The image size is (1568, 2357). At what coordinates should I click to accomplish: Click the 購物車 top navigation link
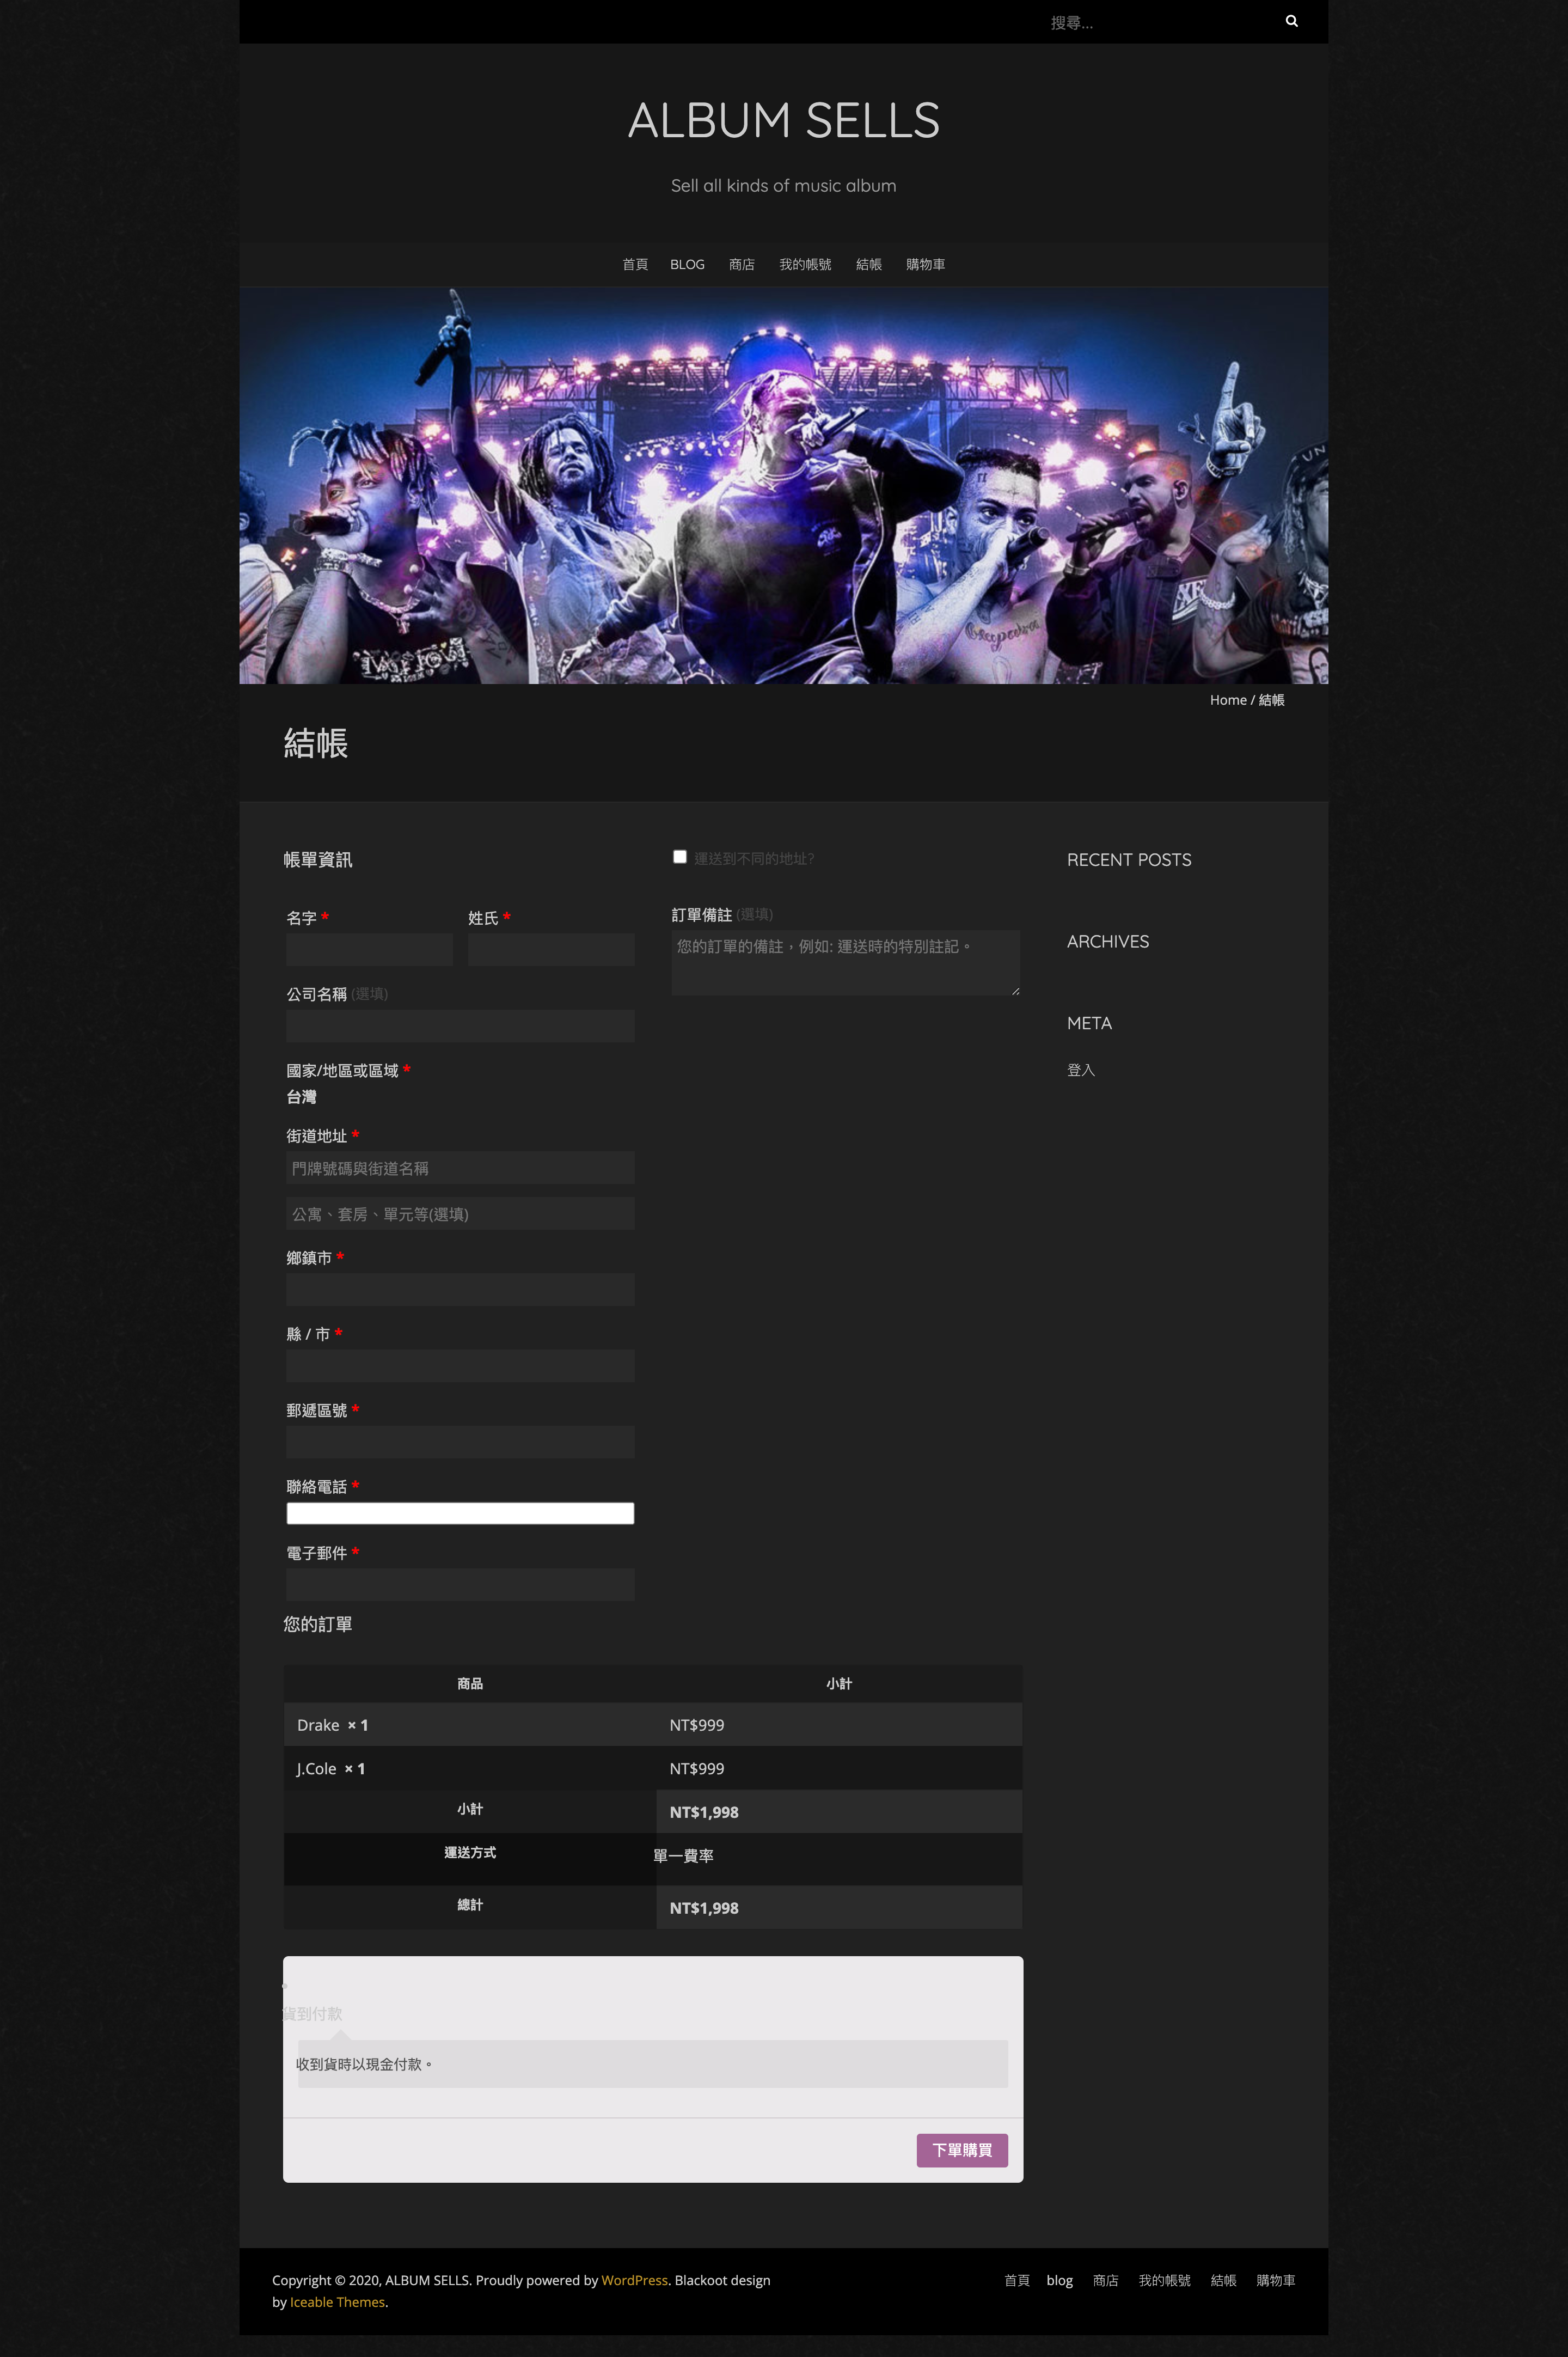[x=925, y=265]
